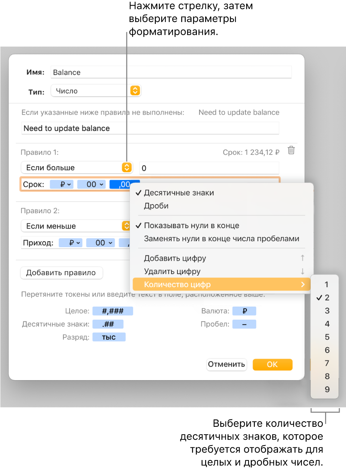Choose 2 digits in the submenu

(x=327, y=298)
